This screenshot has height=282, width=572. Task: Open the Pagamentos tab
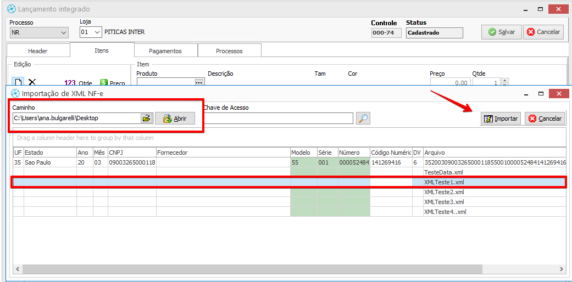[x=165, y=50]
